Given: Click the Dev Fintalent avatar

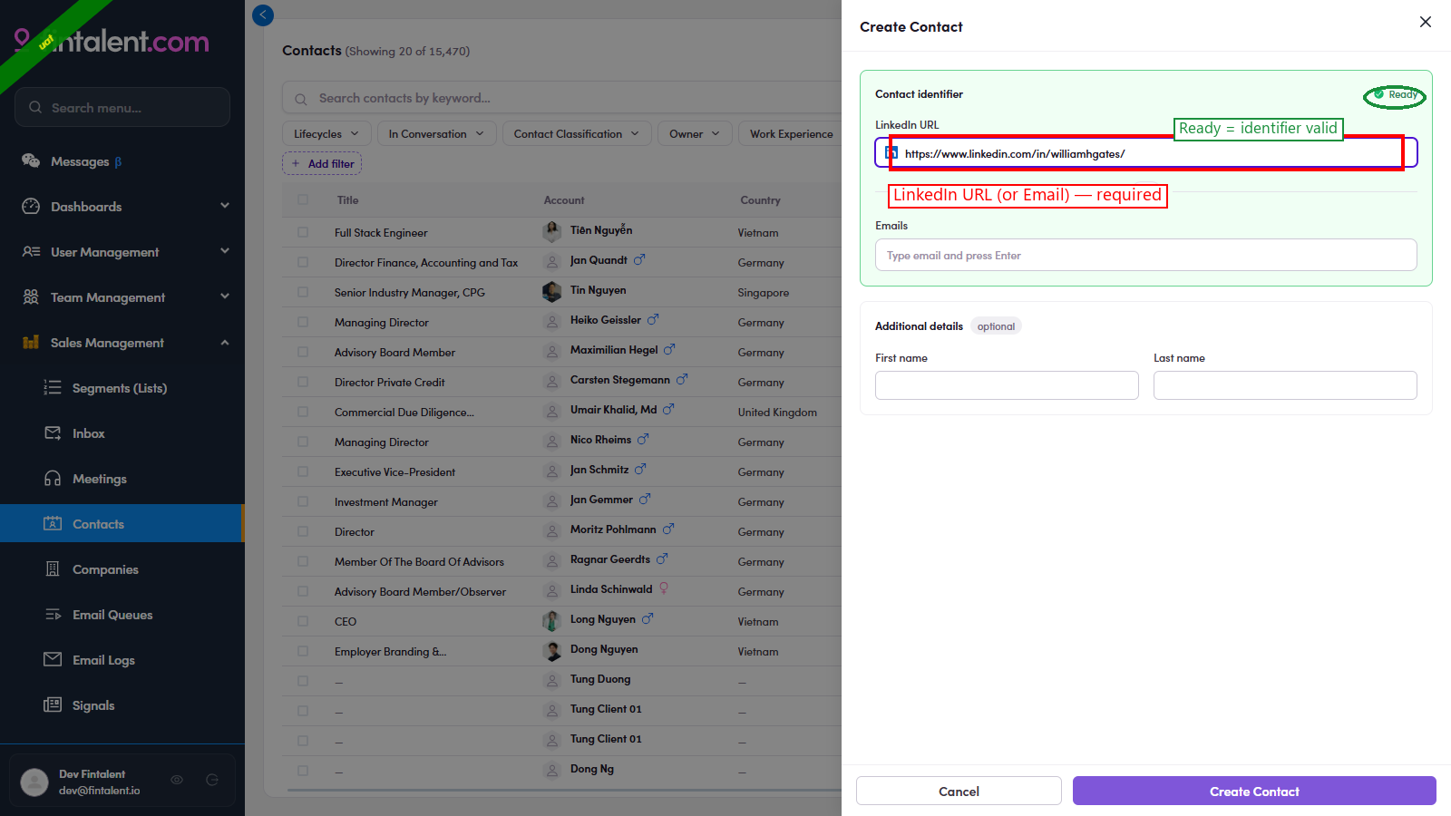Looking at the screenshot, I should pos(34,782).
